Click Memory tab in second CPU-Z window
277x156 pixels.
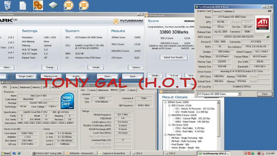115,90
